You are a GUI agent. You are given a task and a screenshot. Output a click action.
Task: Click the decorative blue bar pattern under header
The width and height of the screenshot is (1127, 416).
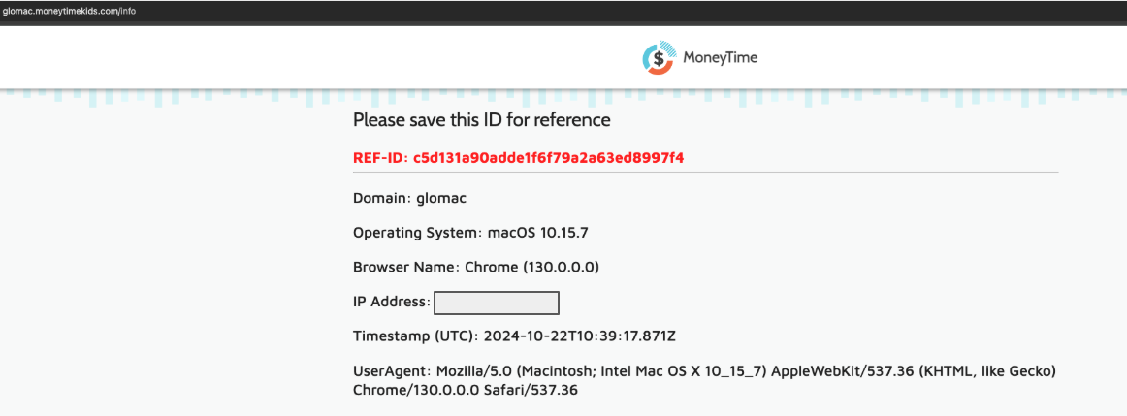563,99
